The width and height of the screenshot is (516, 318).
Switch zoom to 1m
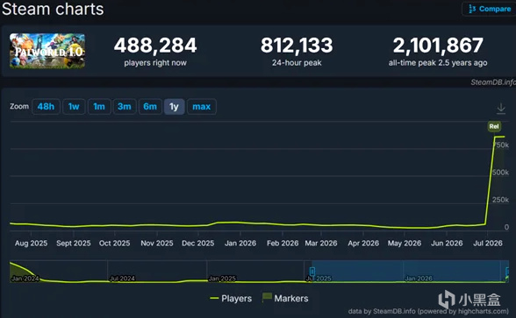(99, 107)
